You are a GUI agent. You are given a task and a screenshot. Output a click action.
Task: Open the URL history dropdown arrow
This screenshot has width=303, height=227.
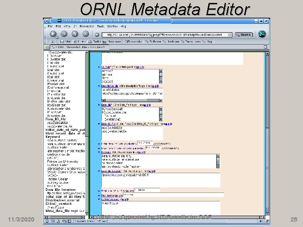click(x=229, y=35)
